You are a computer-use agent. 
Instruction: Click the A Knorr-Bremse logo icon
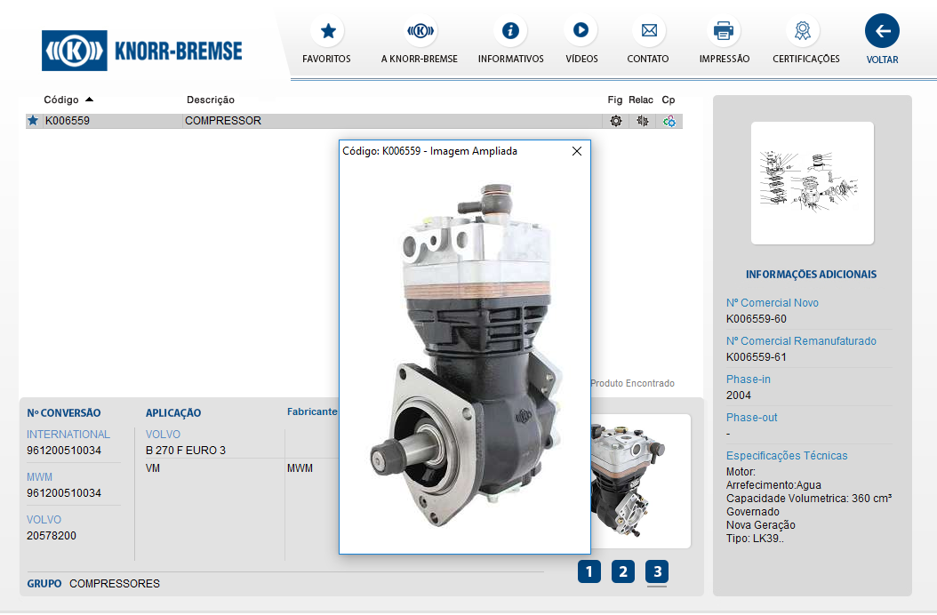coord(420,31)
